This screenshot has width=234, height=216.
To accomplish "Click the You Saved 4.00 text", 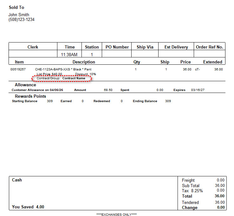I will [28, 207].
